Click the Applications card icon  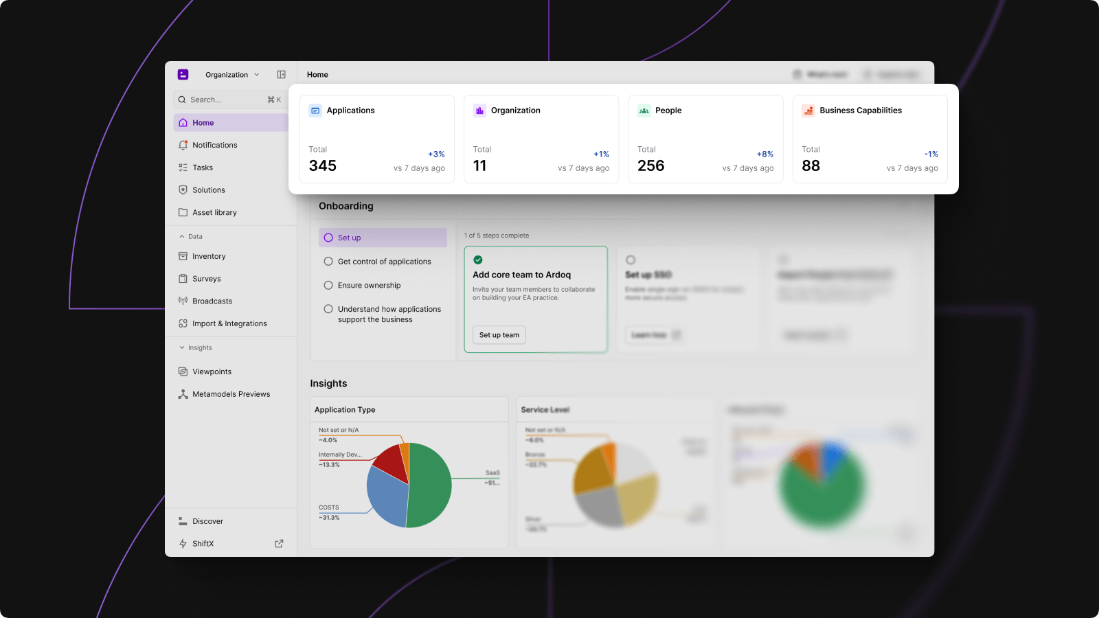click(315, 111)
